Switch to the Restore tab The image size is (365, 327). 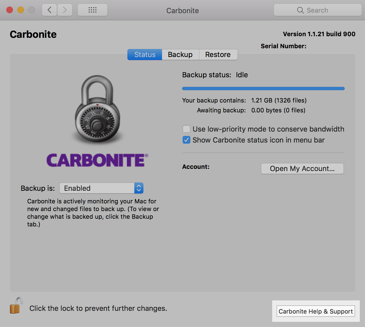[218, 55]
